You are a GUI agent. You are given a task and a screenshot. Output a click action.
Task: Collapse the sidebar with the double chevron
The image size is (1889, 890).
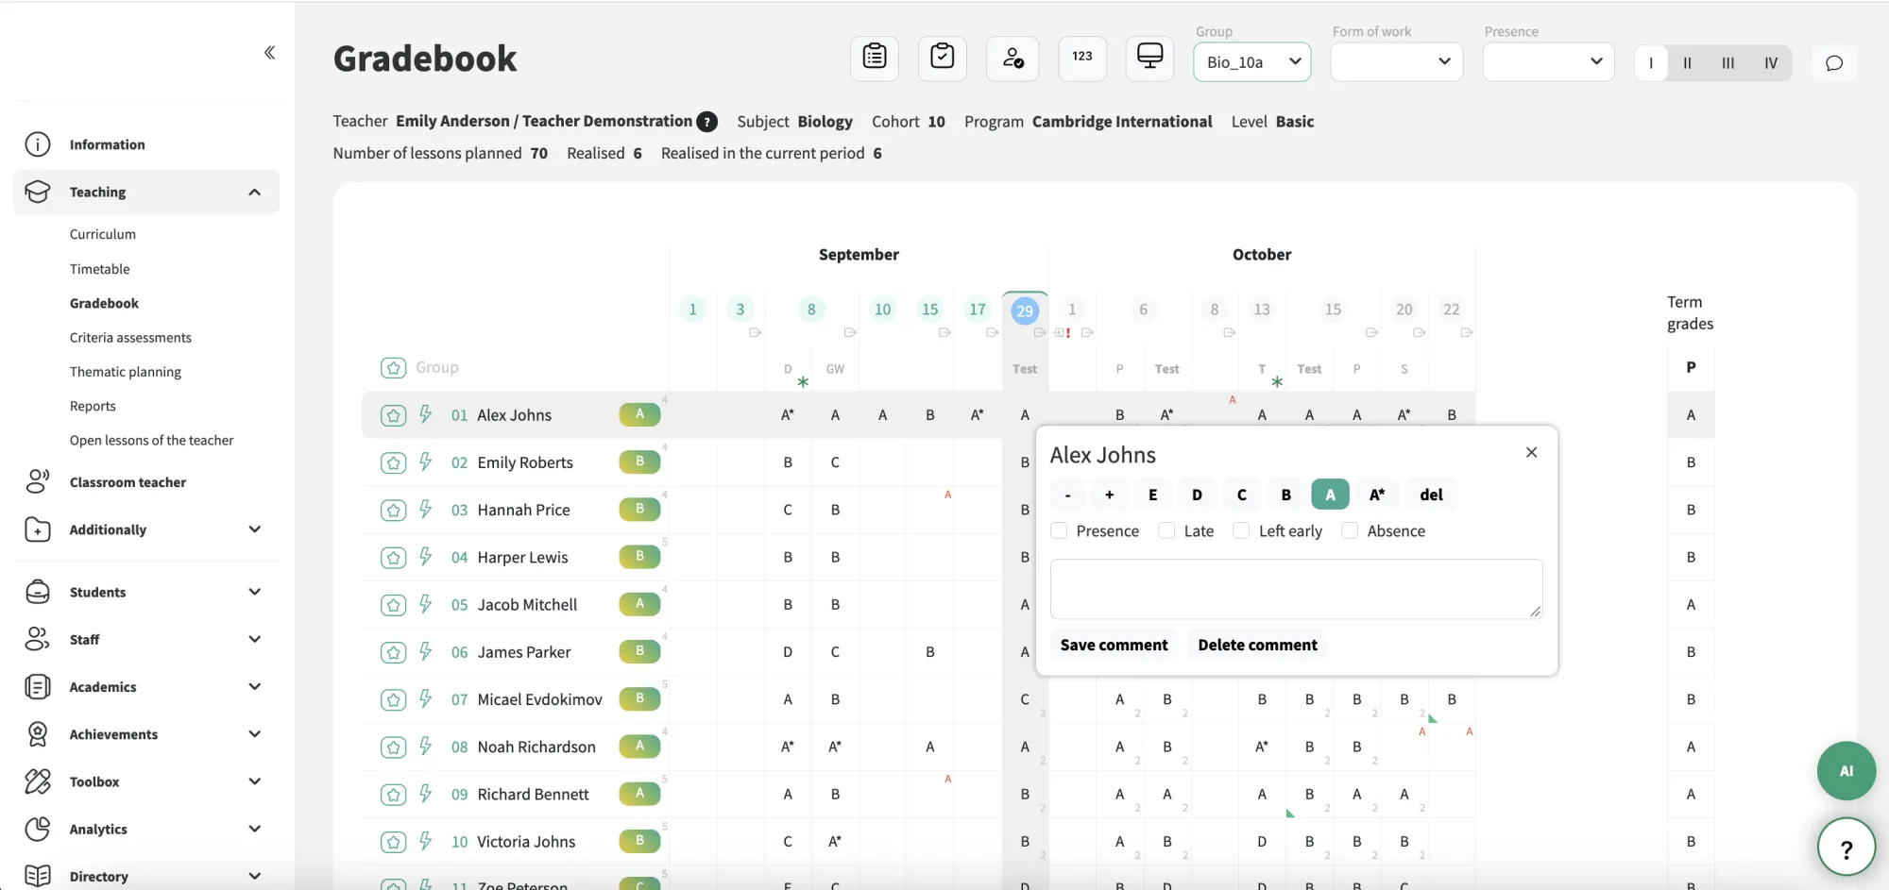269,53
